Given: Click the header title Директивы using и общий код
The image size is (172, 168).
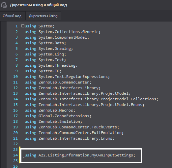Looking at the screenshot, I should 39,5.
